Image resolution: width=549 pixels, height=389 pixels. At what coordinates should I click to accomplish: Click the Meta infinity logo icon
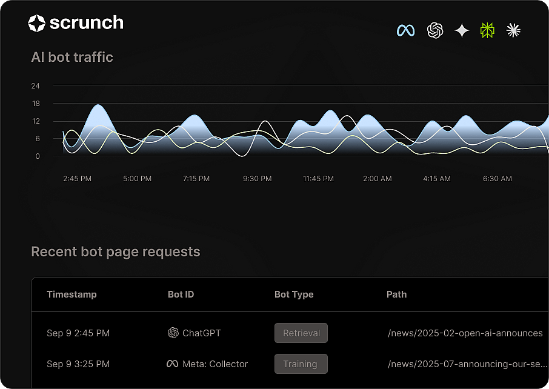(x=405, y=30)
